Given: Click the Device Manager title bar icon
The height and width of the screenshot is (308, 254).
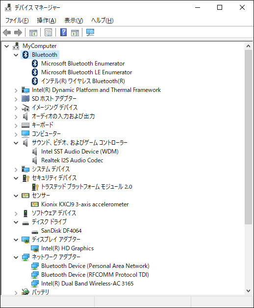Looking at the screenshot, I should [8, 7].
